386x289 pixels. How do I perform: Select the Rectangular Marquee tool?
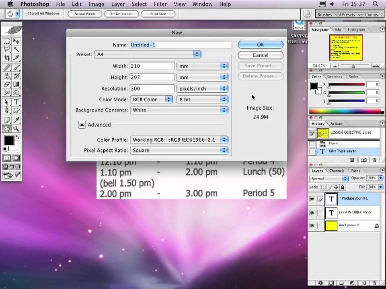(7, 41)
